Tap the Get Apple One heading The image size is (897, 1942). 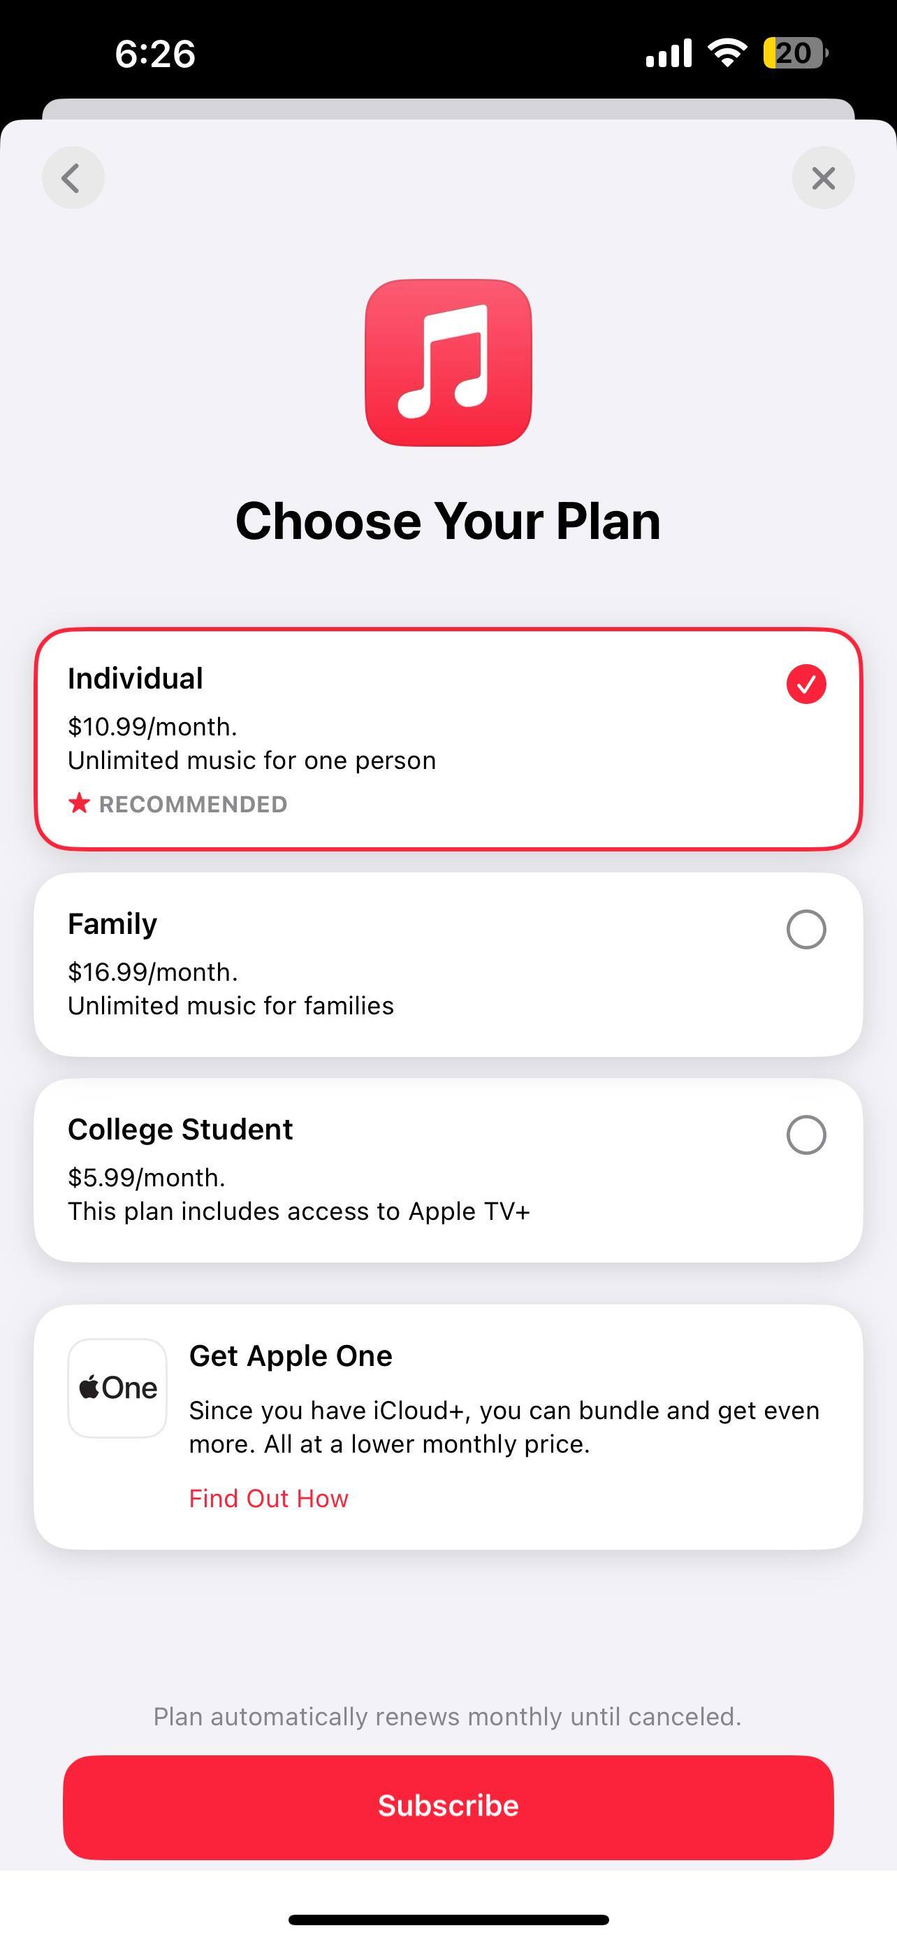tap(290, 1355)
